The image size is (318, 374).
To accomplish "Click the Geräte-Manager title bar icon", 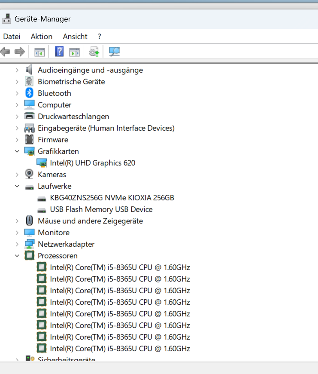I will (7, 19).
